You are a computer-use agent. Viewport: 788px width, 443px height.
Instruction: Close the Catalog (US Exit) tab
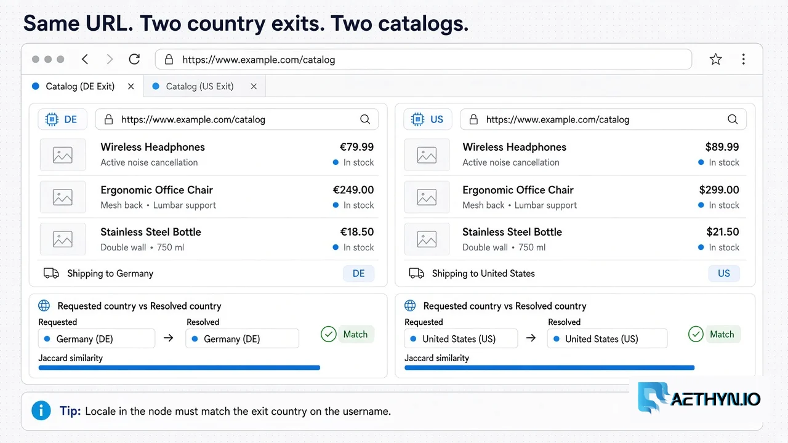click(253, 87)
